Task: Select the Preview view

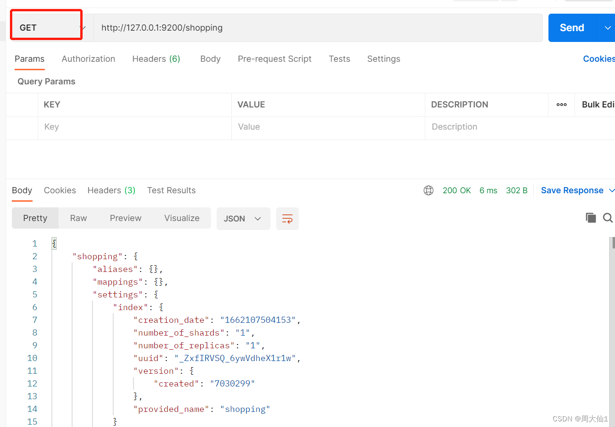Action: [126, 218]
